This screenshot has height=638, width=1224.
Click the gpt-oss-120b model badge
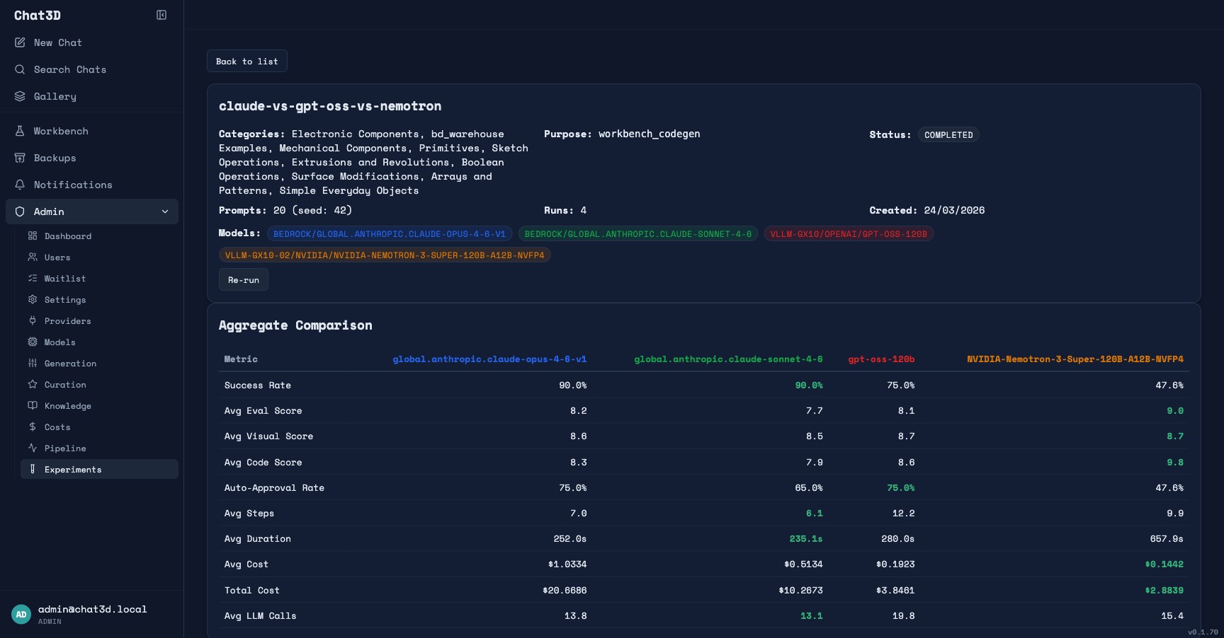[x=849, y=233]
